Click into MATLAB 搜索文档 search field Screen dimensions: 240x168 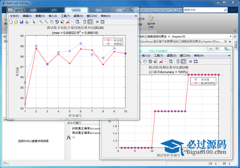click(x=203, y=10)
